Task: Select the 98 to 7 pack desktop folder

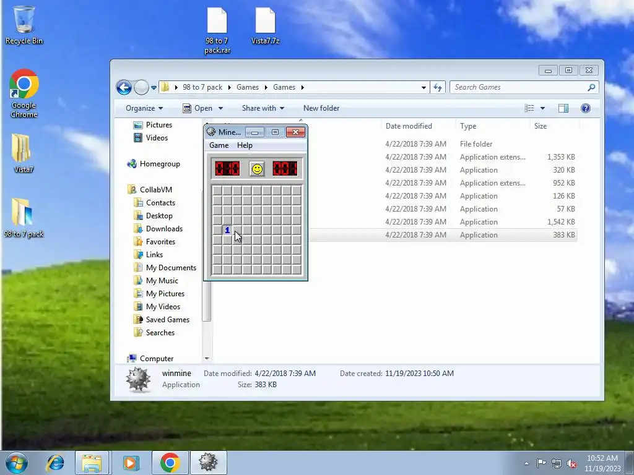Action: [x=24, y=217]
